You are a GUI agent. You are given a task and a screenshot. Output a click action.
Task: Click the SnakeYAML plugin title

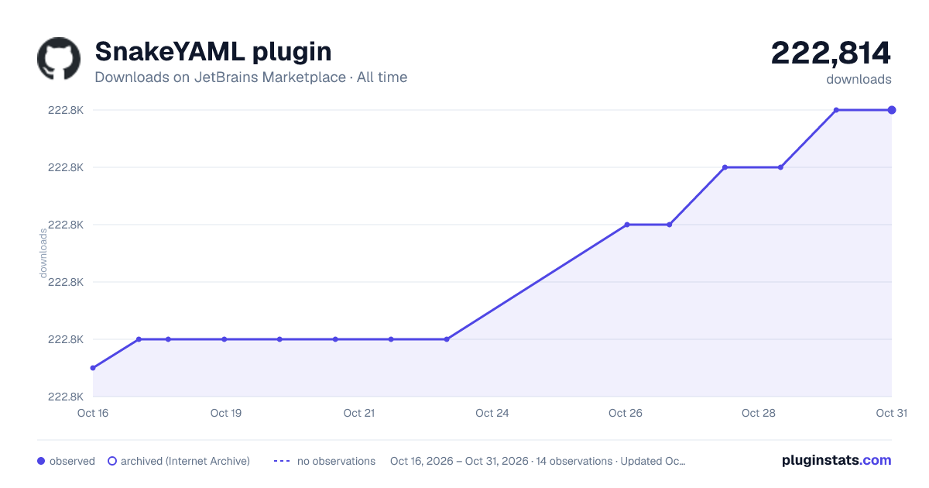(213, 51)
